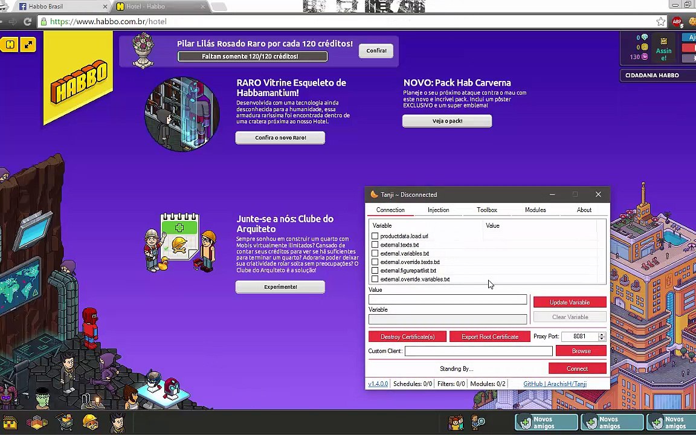Select the Hotel - Habbo browser tab
This screenshot has height=435, width=696.
pyautogui.click(x=160, y=7)
